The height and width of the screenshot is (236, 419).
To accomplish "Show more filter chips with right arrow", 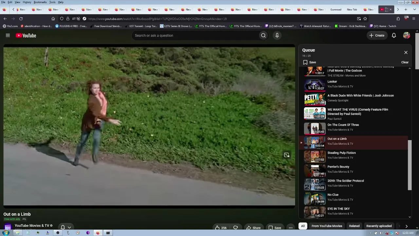I will coord(407,226).
